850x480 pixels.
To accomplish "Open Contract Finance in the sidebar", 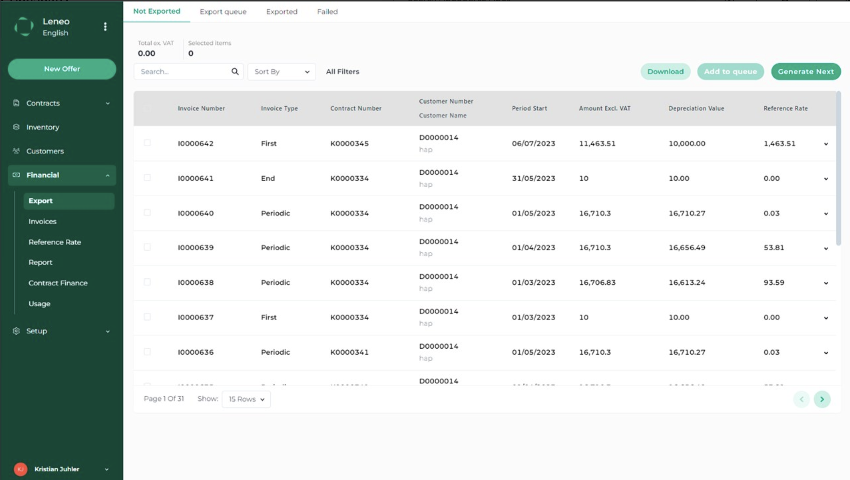I will (58, 283).
